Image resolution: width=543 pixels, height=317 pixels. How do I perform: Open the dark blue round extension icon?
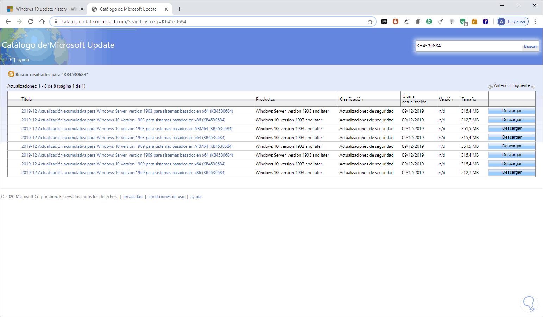coord(486,21)
